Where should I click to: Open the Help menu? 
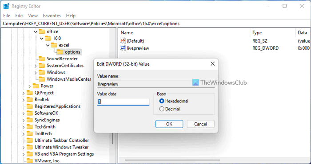pyautogui.click(x=71, y=16)
